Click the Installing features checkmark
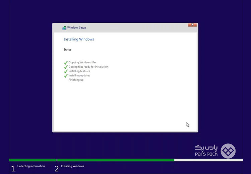This screenshot has width=251, height=174. click(66, 71)
